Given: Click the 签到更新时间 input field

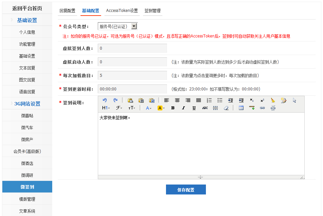Looking at the screenshot, I should pyautogui.click(x=132, y=89).
